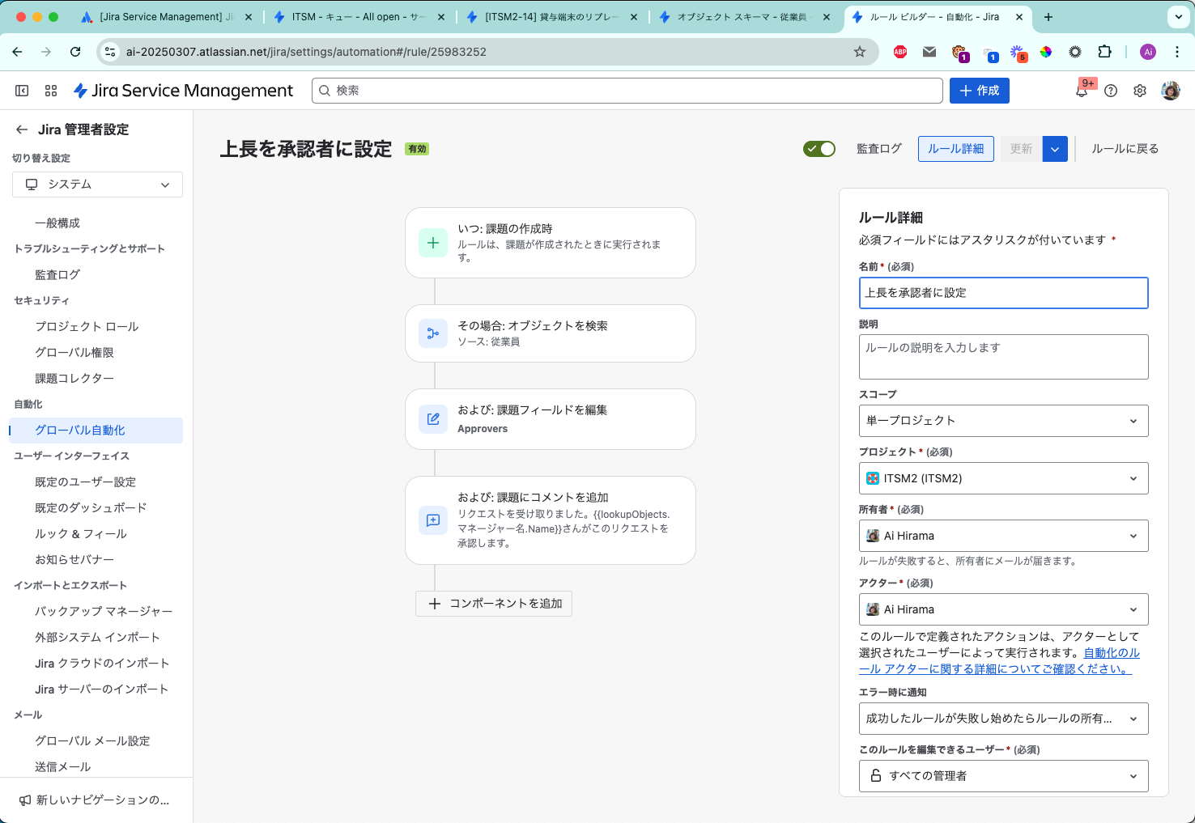The height and width of the screenshot is (823, 1195).
Task: Open the ABP extension icon
Action: (900, 52)
